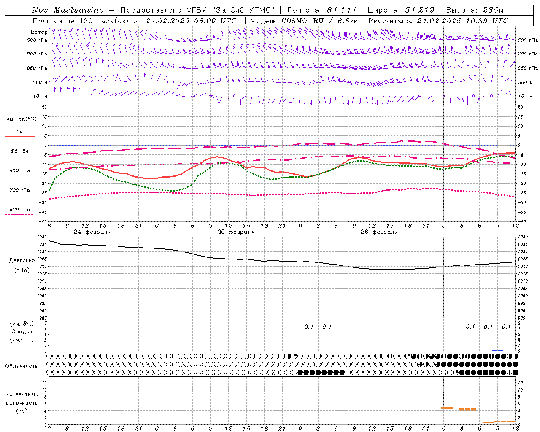Click the line sample under the 700 гПа legend
Image resolution: width=540 pixels, height=432 pixels.
(x=19, y=195)
